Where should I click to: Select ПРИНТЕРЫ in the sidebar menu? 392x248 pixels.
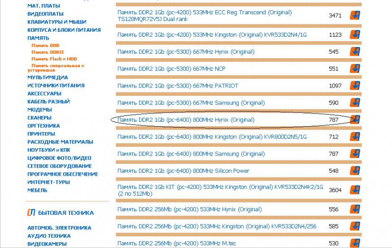[x=41, y=134]
